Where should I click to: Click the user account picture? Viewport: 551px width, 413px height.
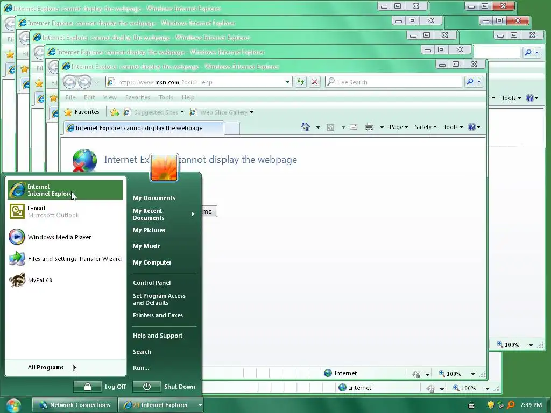(164, 168)
